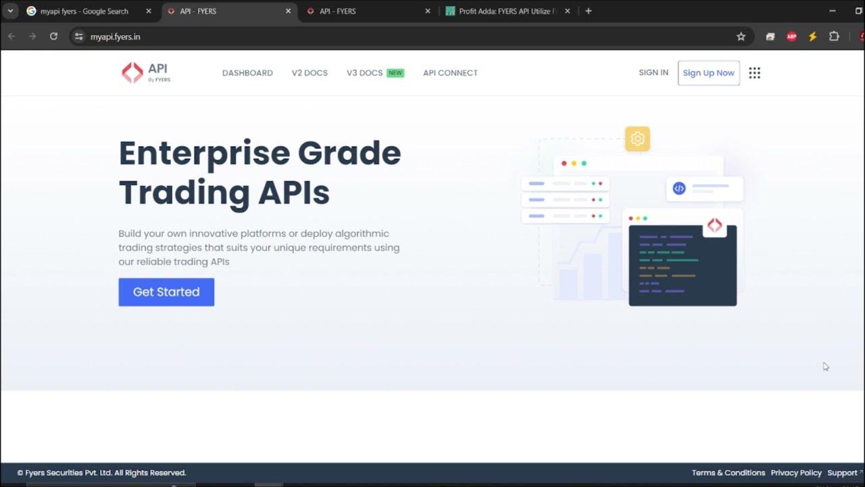Reload the page
The image size is (865, 487).
click(53, 37)
